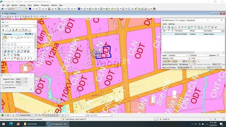Open the Windows Start menu

pyautogui.click(x=3, y=124)
